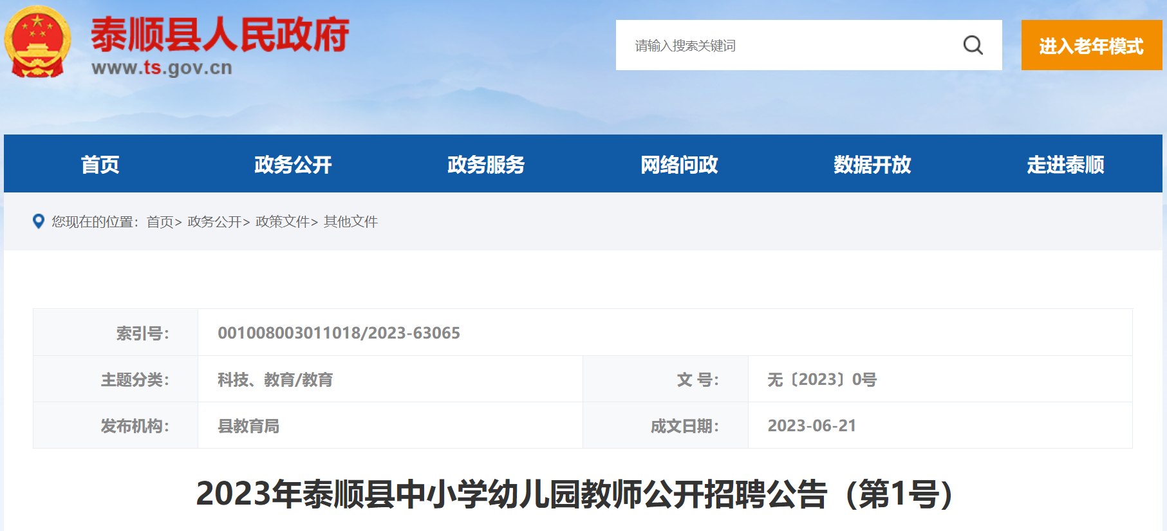Open the 首页 navigation menu item
This screenshot has height=531, width=1167.
[x=100, y=164]
